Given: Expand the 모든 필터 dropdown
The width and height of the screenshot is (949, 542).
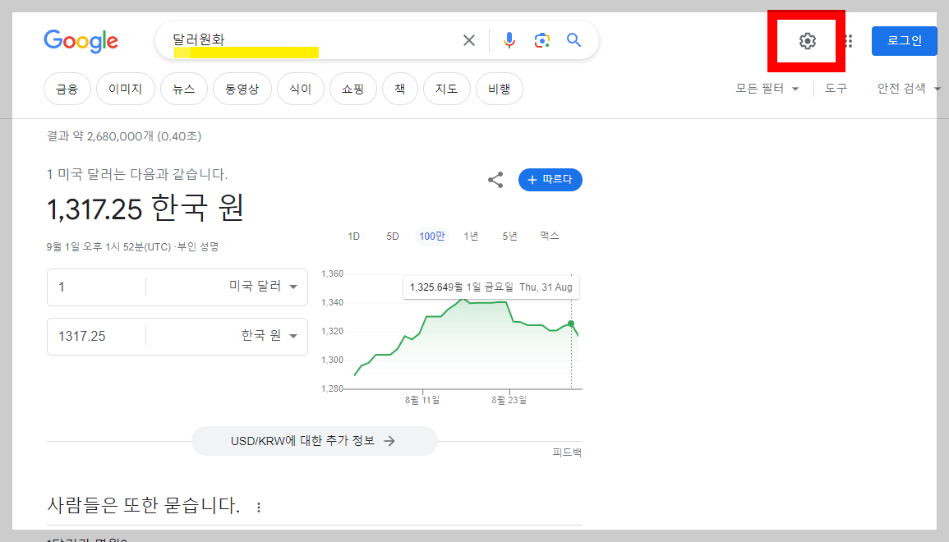Looking at the screenshot, I should pyautogui.click(x=766, y=88).
